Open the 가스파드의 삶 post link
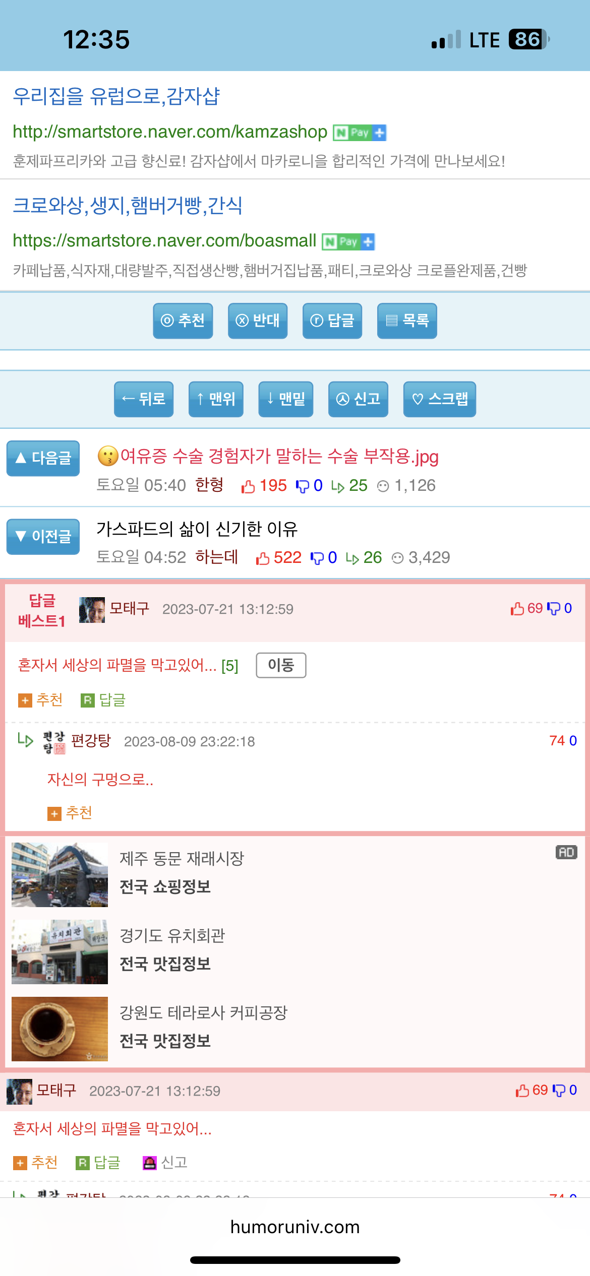Screen dimensions: 590x1276 pos(197,529)
